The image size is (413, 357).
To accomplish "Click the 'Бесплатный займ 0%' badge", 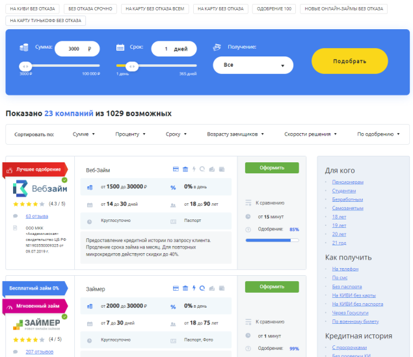I will [x=35, y=288].
